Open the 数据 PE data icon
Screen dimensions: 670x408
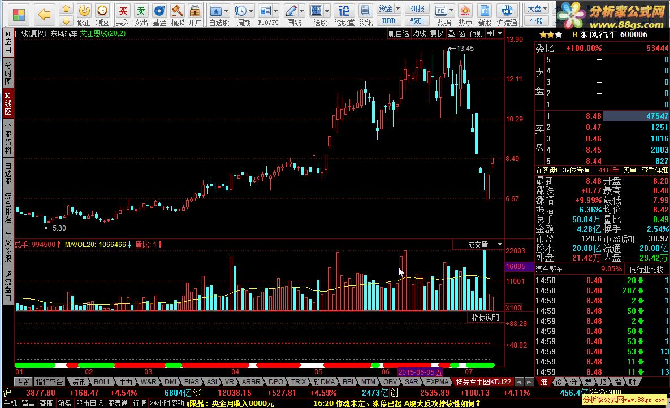441,15
